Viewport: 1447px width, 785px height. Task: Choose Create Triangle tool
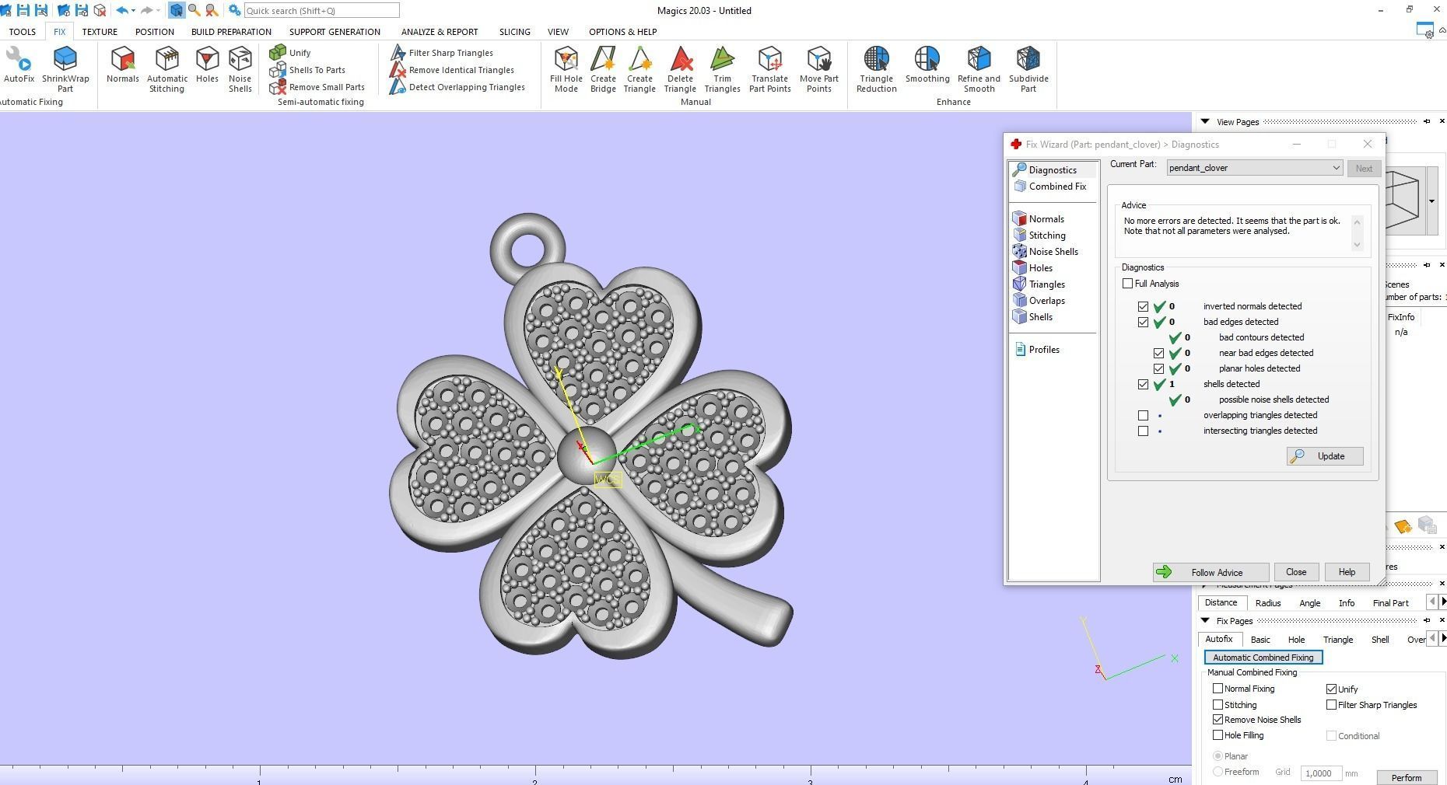pyautogui.click(x=639, y=69)
